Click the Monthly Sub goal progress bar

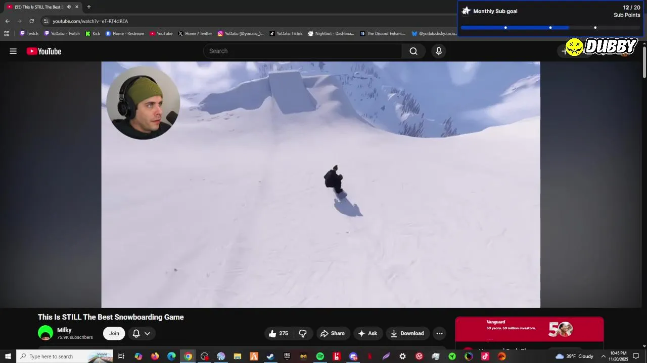[550, 28]
